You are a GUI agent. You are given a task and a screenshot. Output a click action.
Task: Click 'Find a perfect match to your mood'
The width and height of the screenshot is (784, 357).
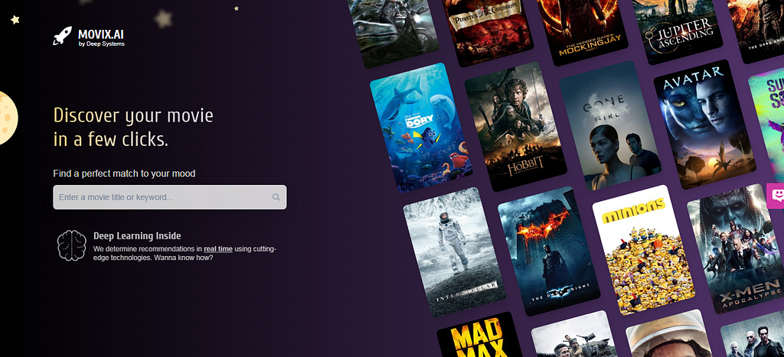point(124,174)
